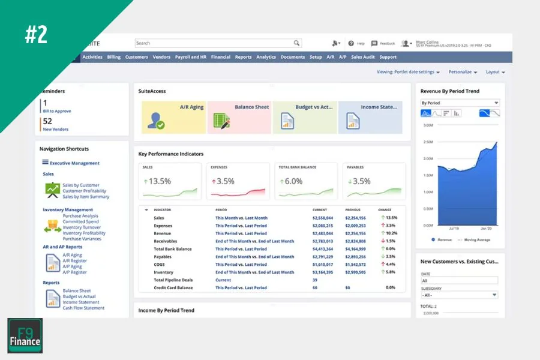This screenshot has width=540, height=360.
Task: Switch to the Reports navigation tab
Action: click(x=243, y=57)
